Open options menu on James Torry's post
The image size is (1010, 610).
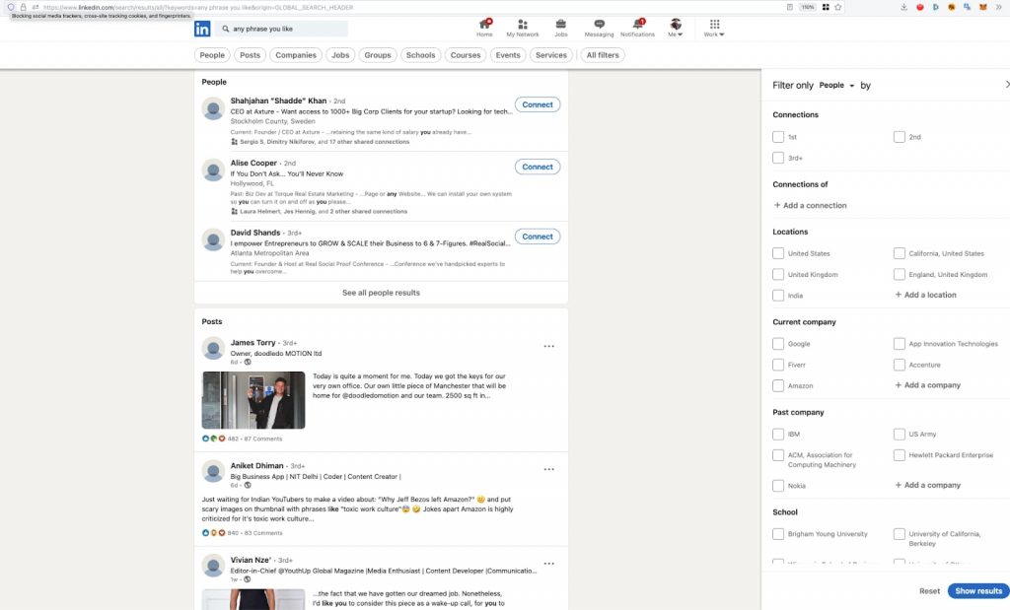548,346
